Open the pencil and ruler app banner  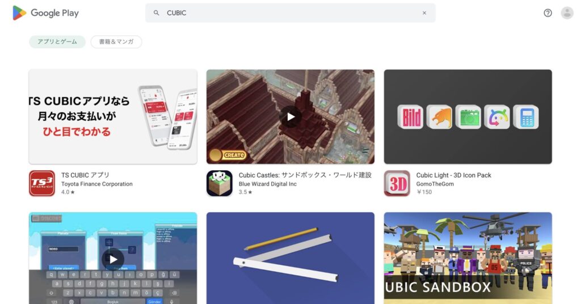point(290,258)
